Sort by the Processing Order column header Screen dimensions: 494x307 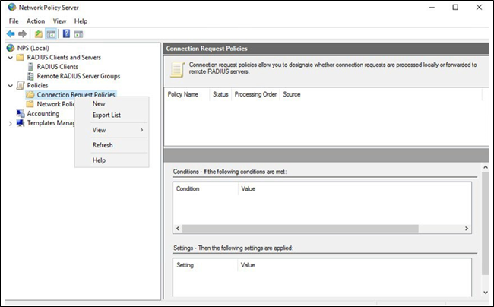tap(255, 94)
